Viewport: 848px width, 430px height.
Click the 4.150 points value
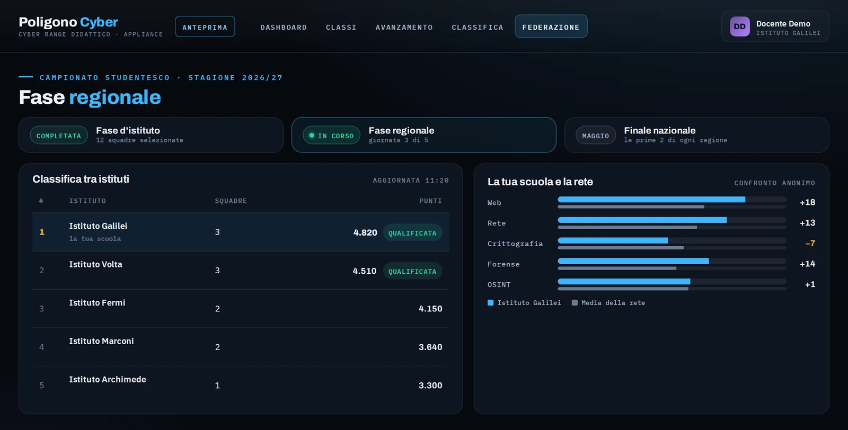tap(430, 309)
